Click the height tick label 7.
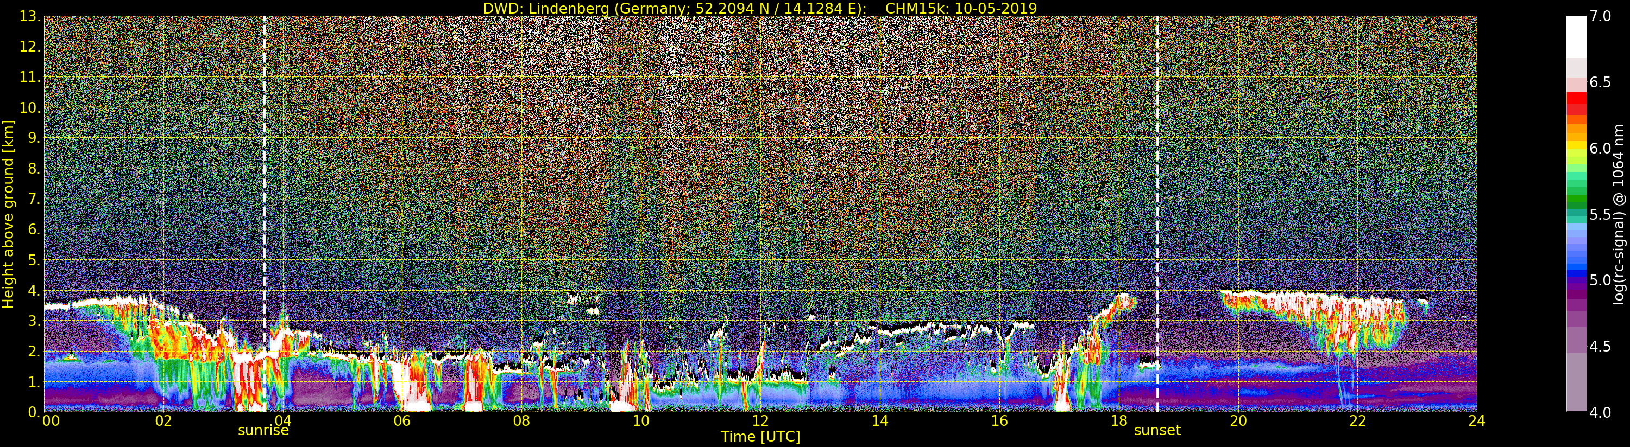The height and width of the screenshot is (447, 1630). click(x=34, y=199)
